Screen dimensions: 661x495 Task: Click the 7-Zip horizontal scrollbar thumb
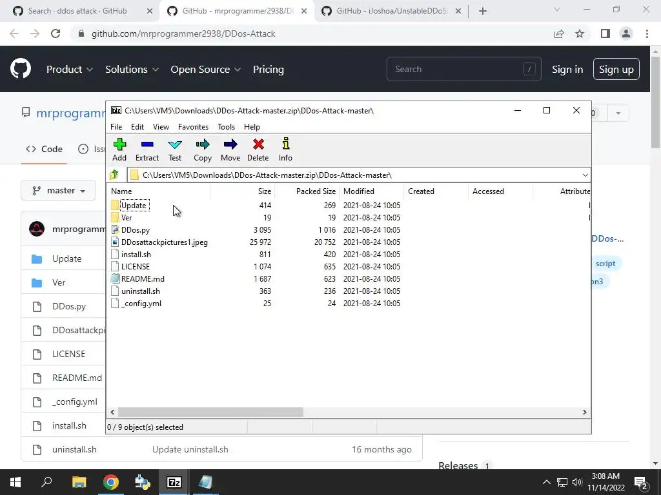pyautogui.click(x=210, y=412)
